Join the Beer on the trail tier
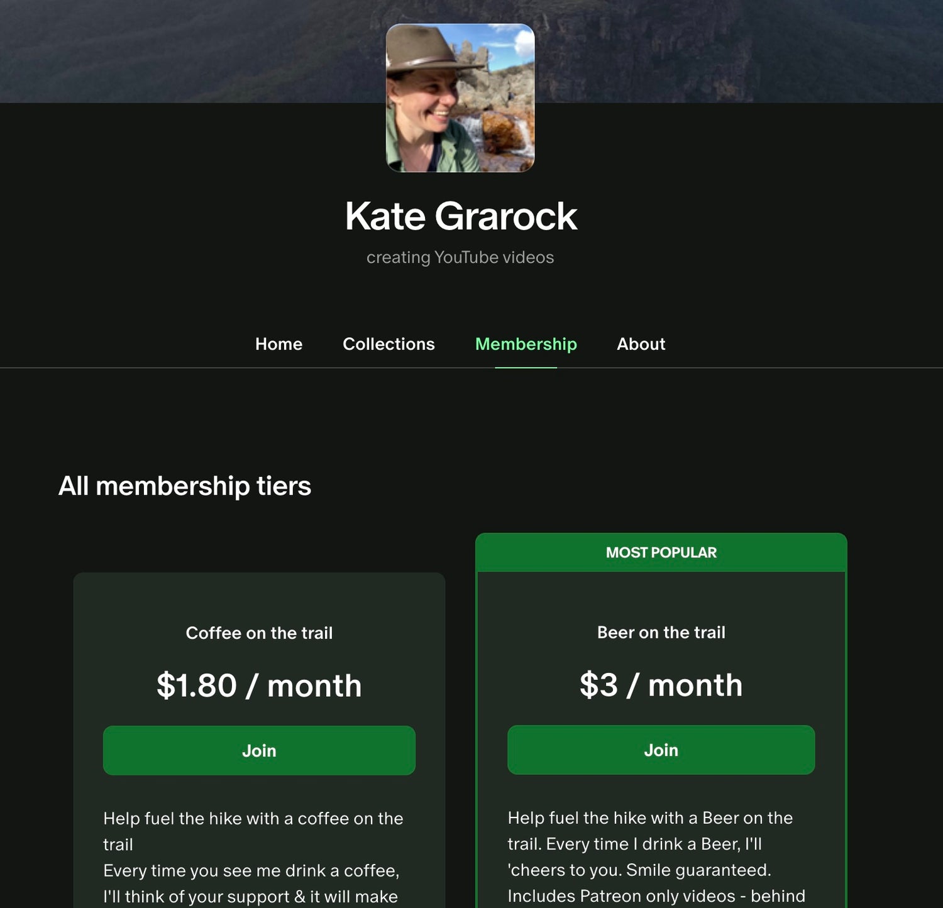The image size is (943, 908). coord(661,750)
